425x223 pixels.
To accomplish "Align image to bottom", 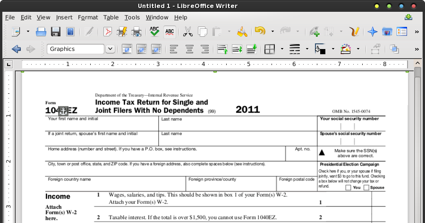I will [252, 49].
